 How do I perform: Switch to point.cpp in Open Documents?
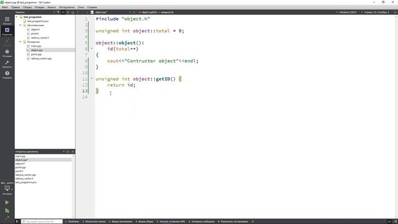(21, 167)
